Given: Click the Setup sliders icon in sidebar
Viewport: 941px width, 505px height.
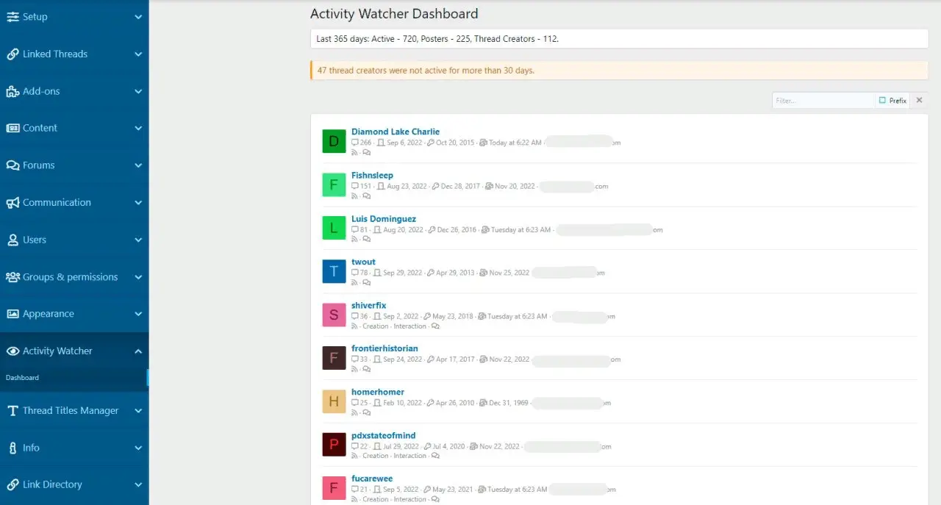Looking at the screenshot, I should pyautogui.click(x=12, y=17).
